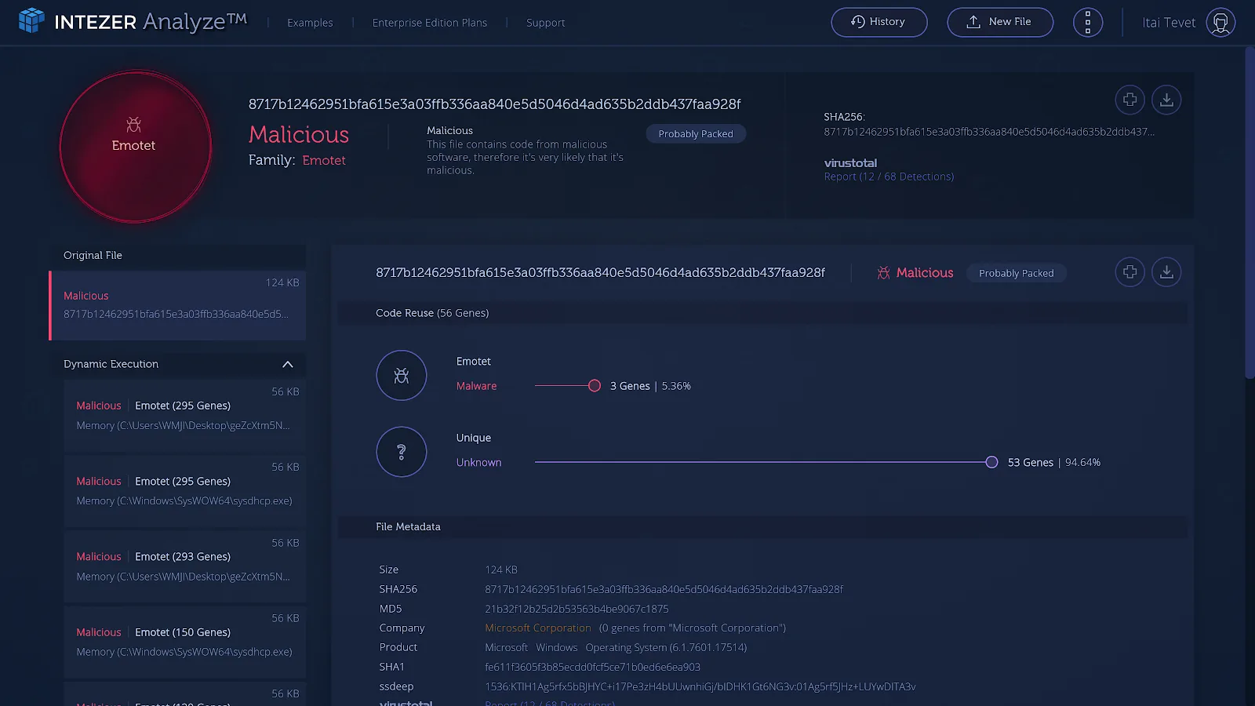
Task: Click the page vertical scrollbar
Action: (x=1250, y=212)
